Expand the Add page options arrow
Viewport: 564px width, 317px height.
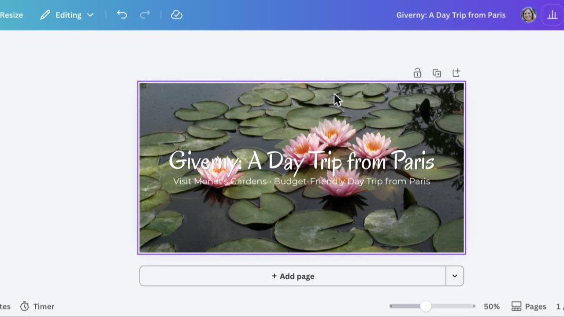(x=455, y=276)
